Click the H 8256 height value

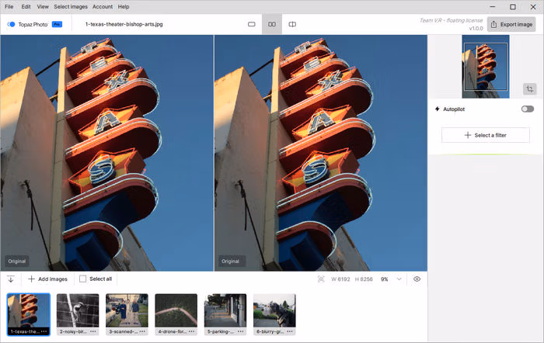(364, 279)
